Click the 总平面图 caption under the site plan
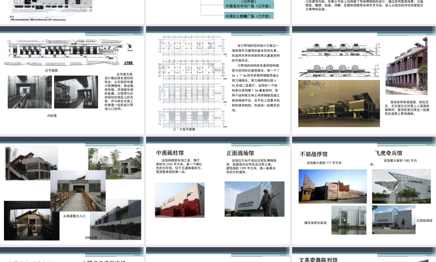This screenshot has height=262, width=436. [x=51, y=70]
